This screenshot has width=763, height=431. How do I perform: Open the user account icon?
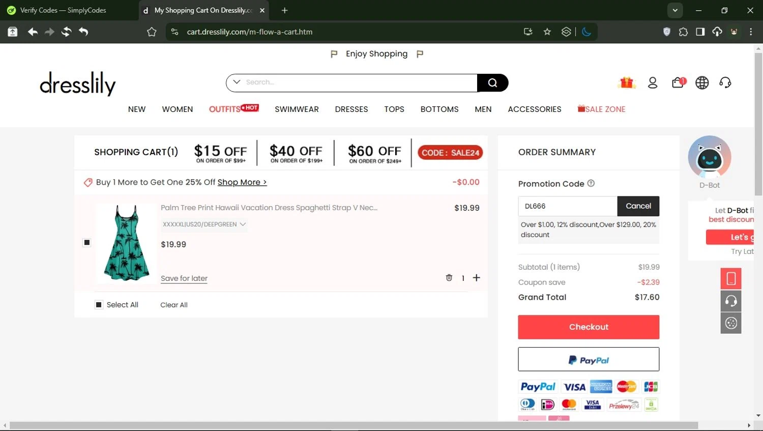click(653, 82)
